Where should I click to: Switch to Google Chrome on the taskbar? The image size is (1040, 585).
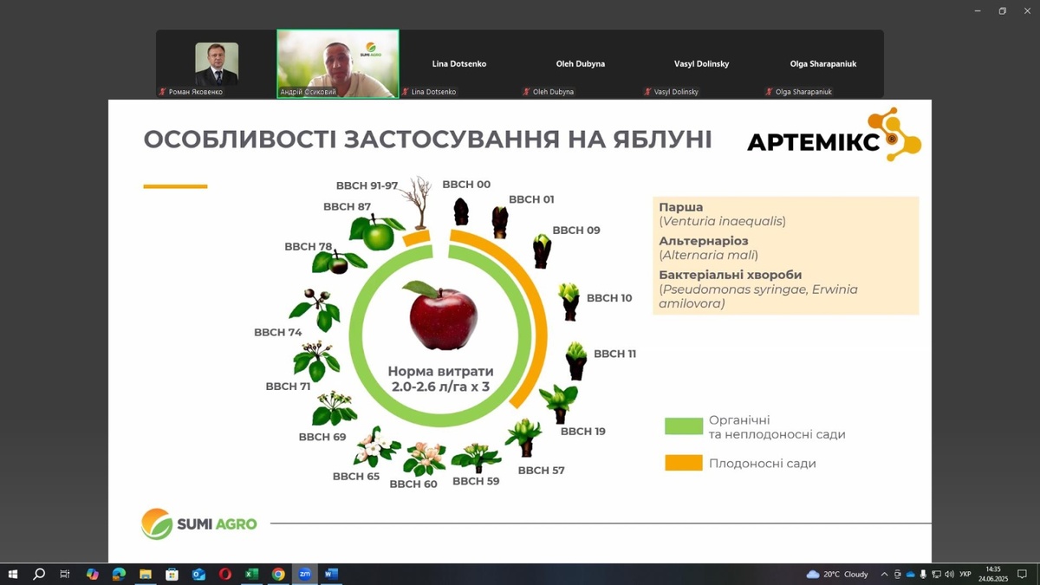pos(278,574)
